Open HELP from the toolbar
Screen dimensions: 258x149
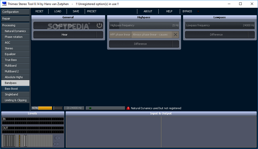[169, 11]
